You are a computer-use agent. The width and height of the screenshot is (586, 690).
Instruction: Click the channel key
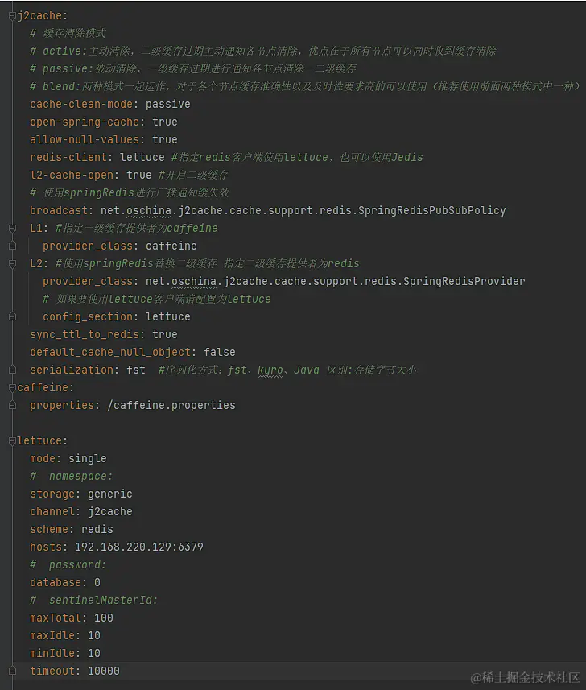pos(52,511)
